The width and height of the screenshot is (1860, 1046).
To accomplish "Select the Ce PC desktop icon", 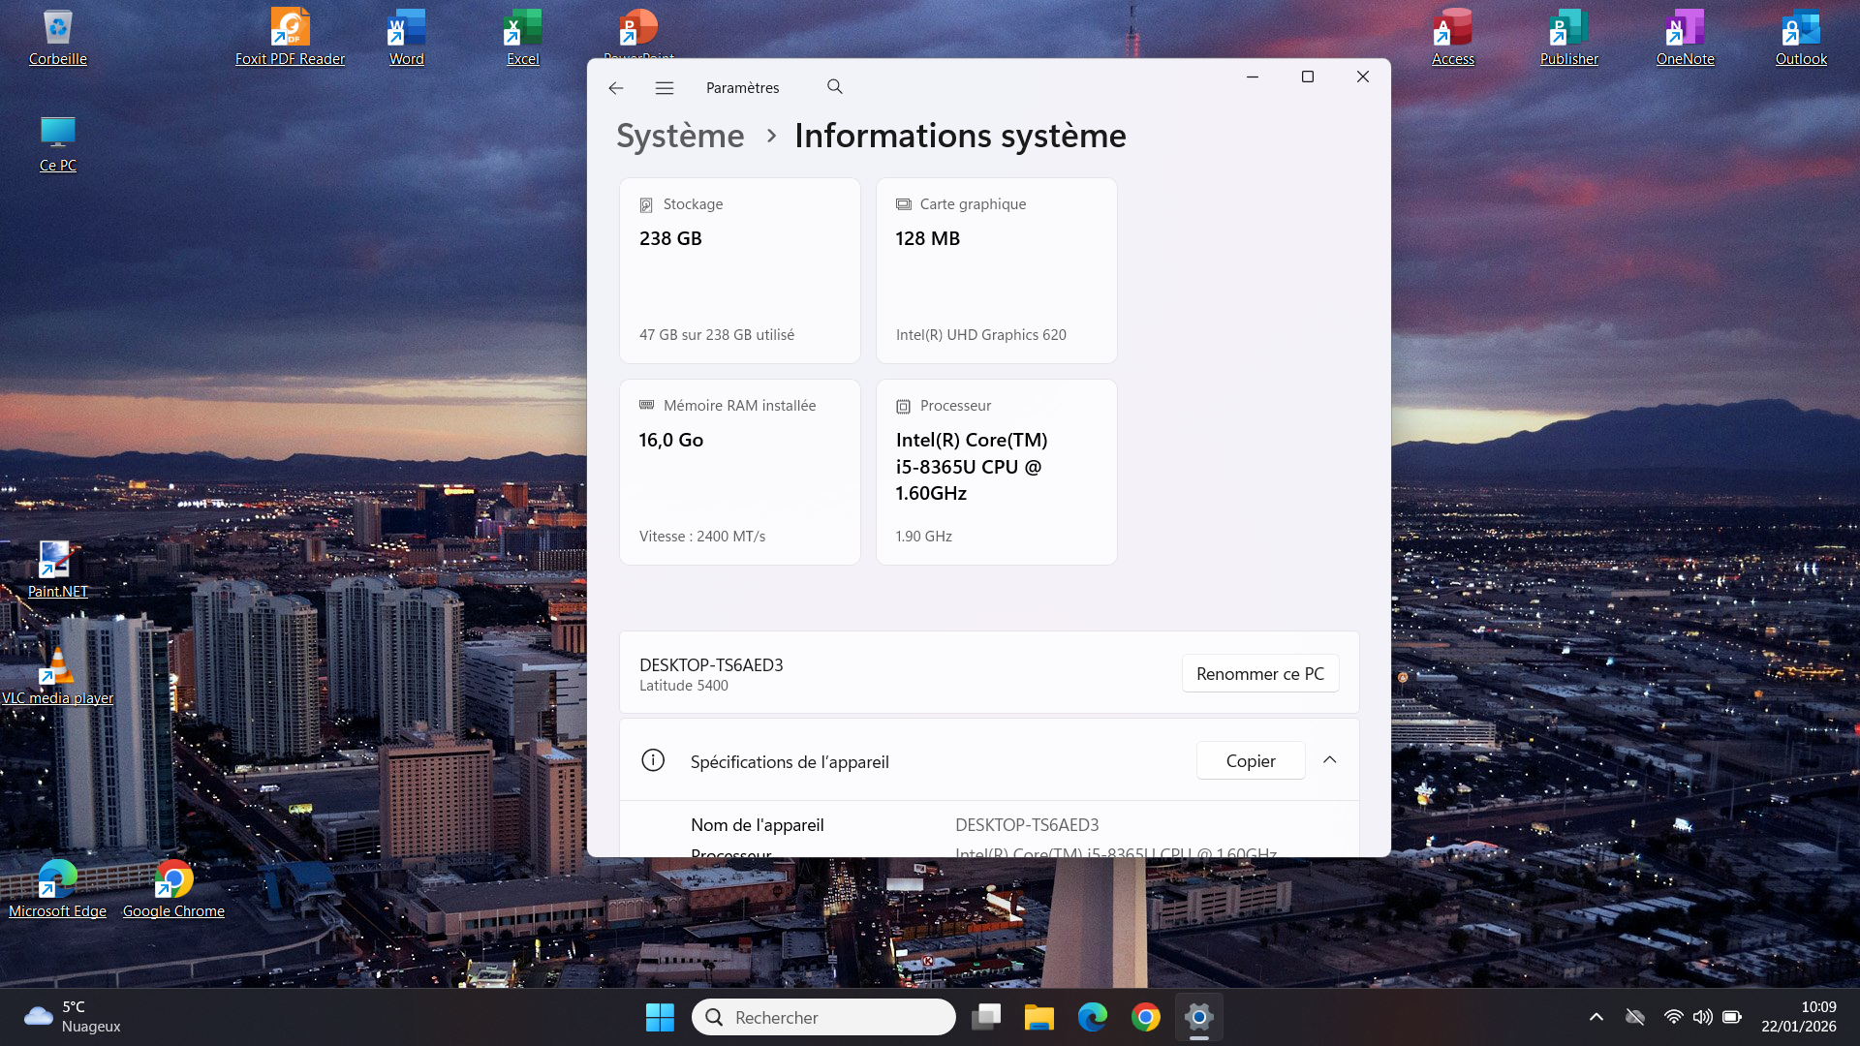I will point(58,145).
